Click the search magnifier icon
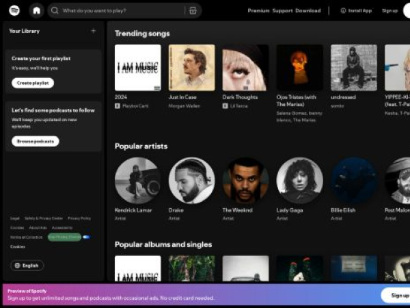The height and width of the screenshot is (308, 410). tap(55, 10)
